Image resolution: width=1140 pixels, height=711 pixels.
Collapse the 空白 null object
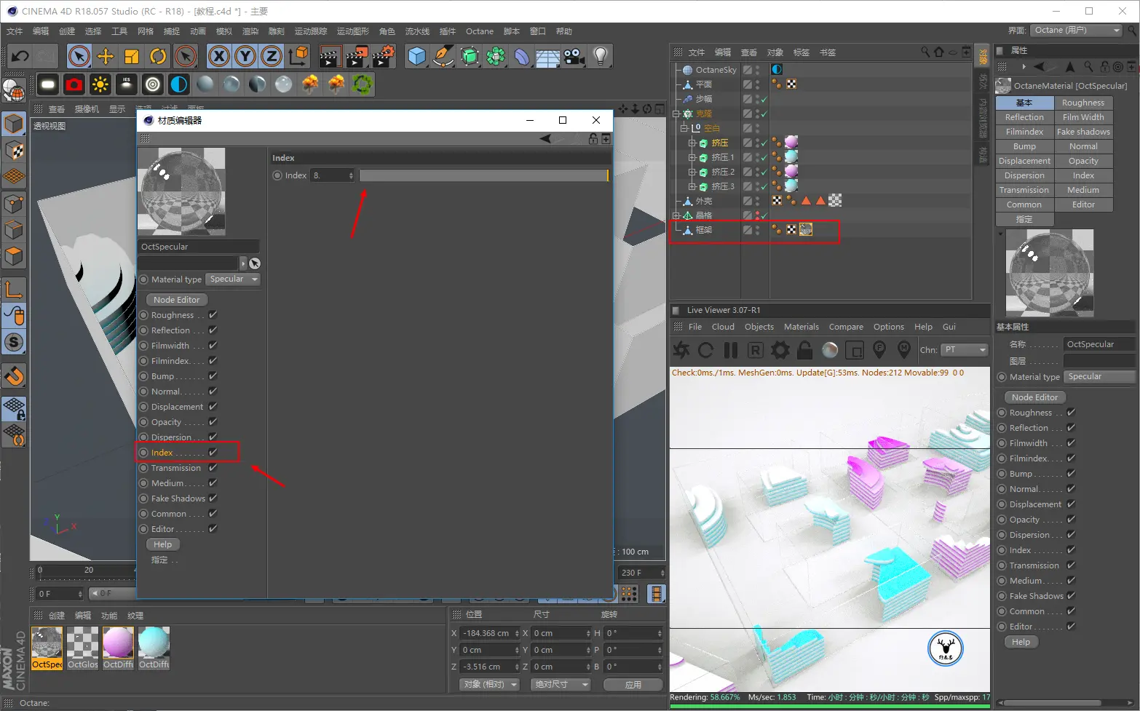pyautogui.click(x=684, y=128)
